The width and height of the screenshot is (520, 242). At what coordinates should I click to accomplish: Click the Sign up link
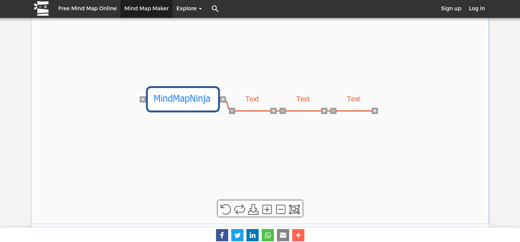pos(451,8)
